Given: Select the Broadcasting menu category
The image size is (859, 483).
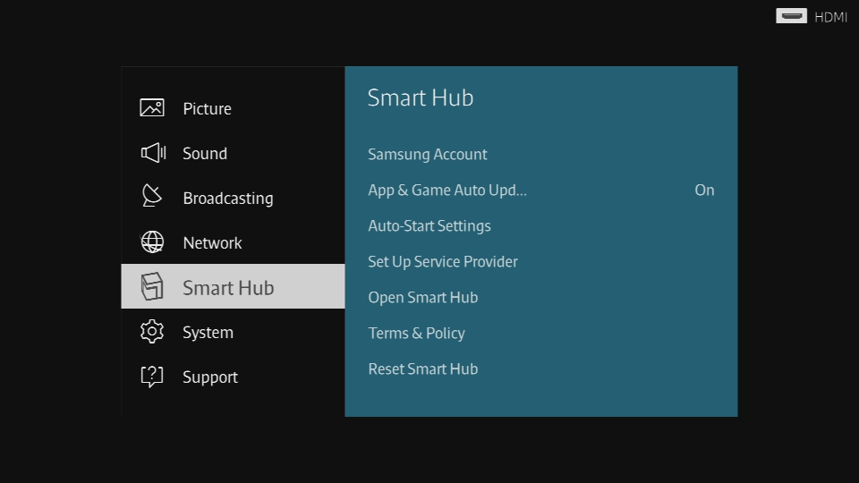Looking at the screenshot, I should (x=233, y=198).
